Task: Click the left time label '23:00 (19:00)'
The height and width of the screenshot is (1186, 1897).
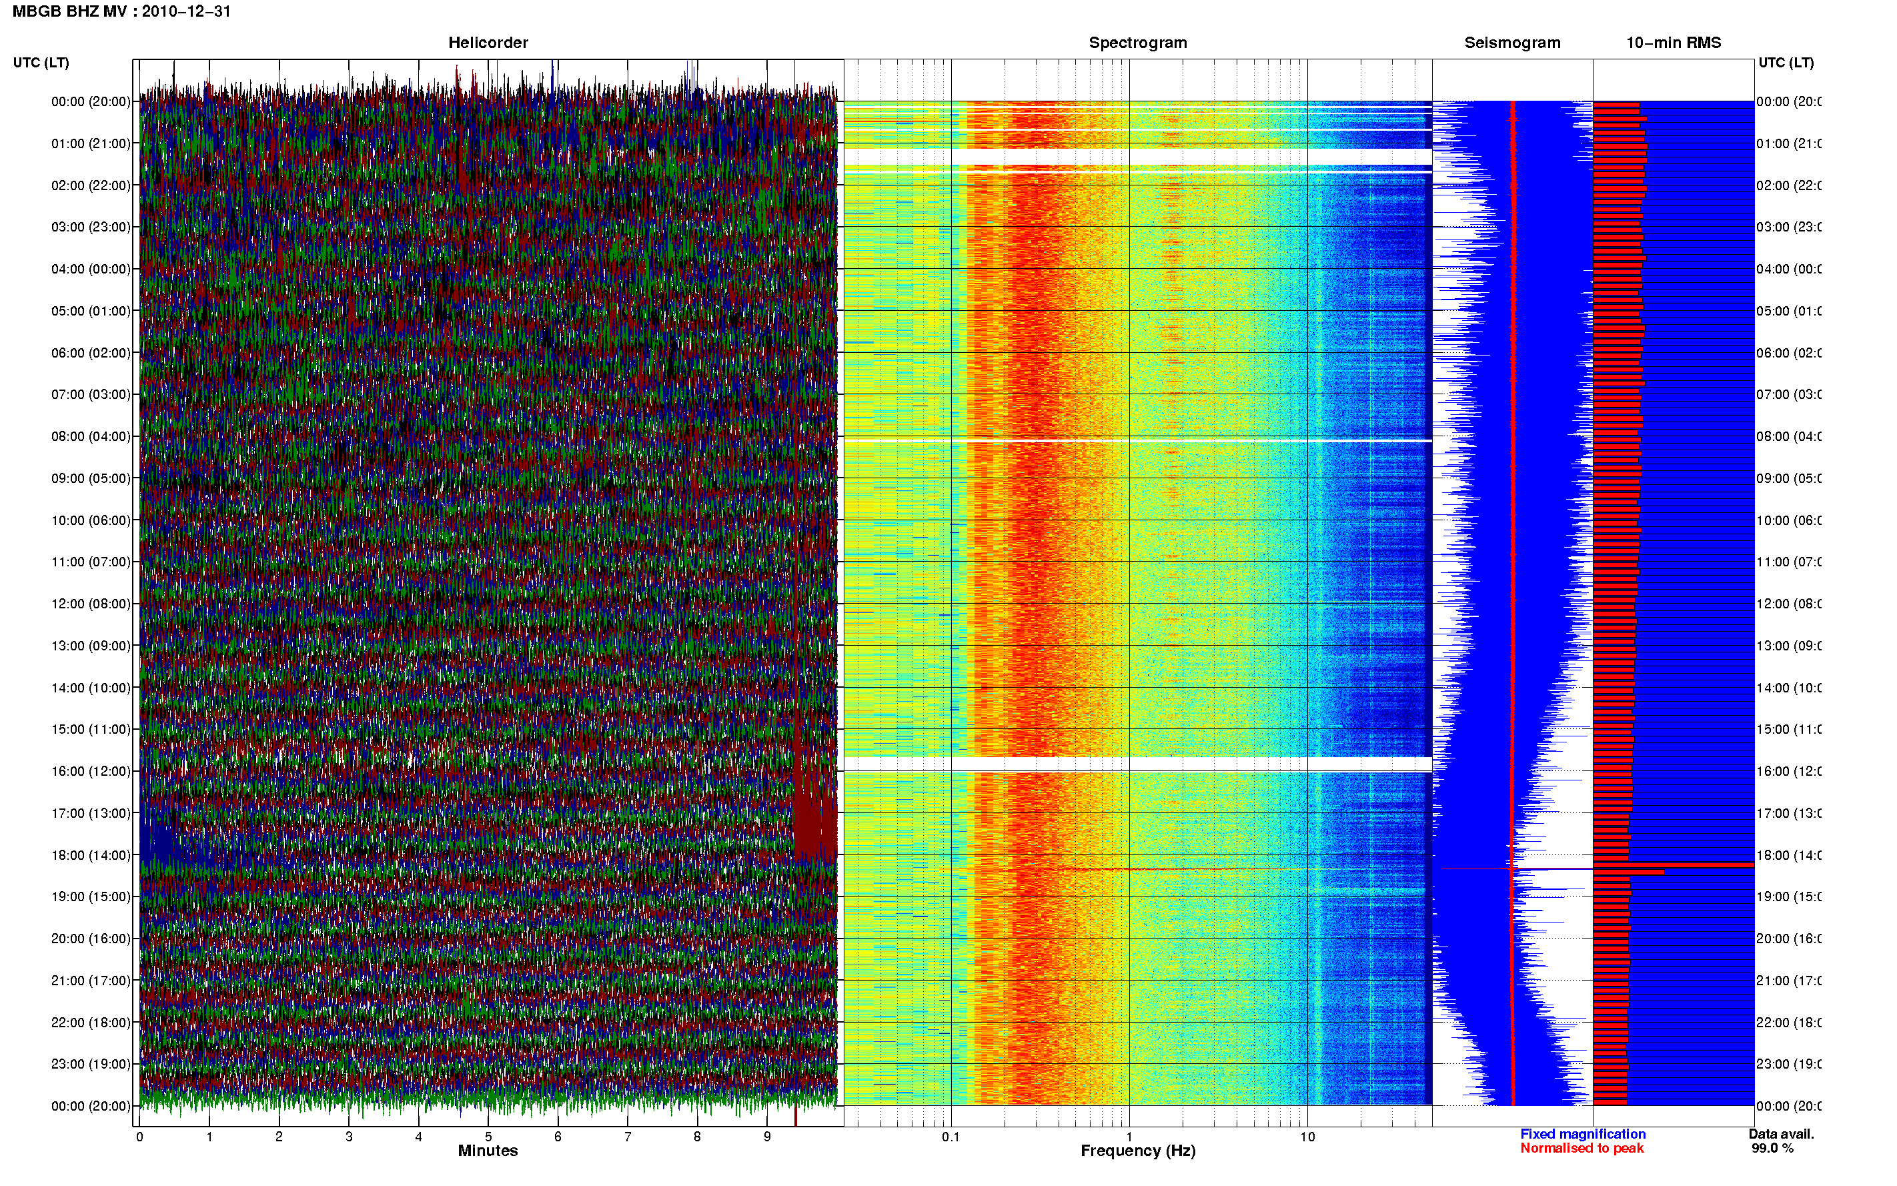Action: click(91, 1065)
